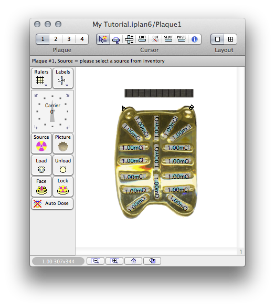The height and width of the screenshot is (308, 275).
Task: Click the Unload button
Action: coord(63,165)
